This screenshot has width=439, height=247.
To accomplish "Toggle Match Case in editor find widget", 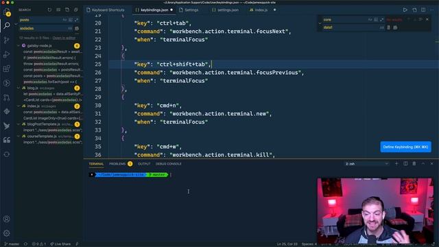I will [x=370, y=20].
